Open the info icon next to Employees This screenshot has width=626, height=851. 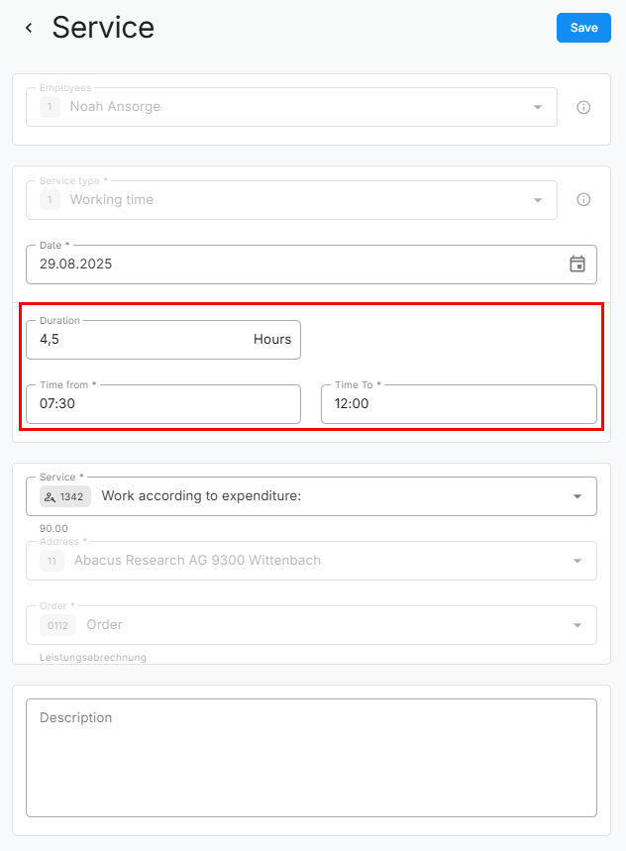coord(583,107)
